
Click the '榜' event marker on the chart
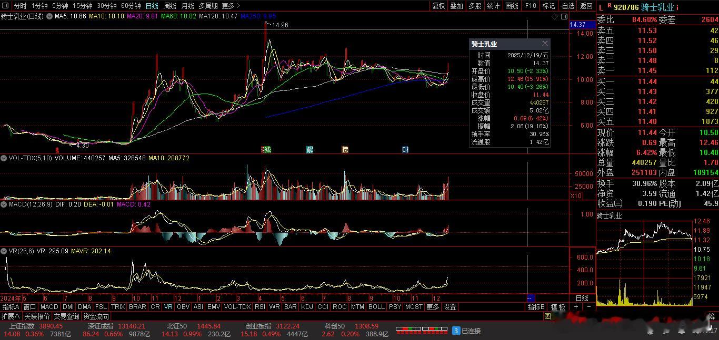(x=345, y=150)
